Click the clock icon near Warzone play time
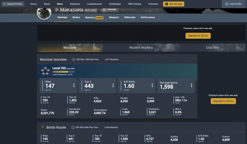Screen dimensions: 247x144 [x=73, y=59]
